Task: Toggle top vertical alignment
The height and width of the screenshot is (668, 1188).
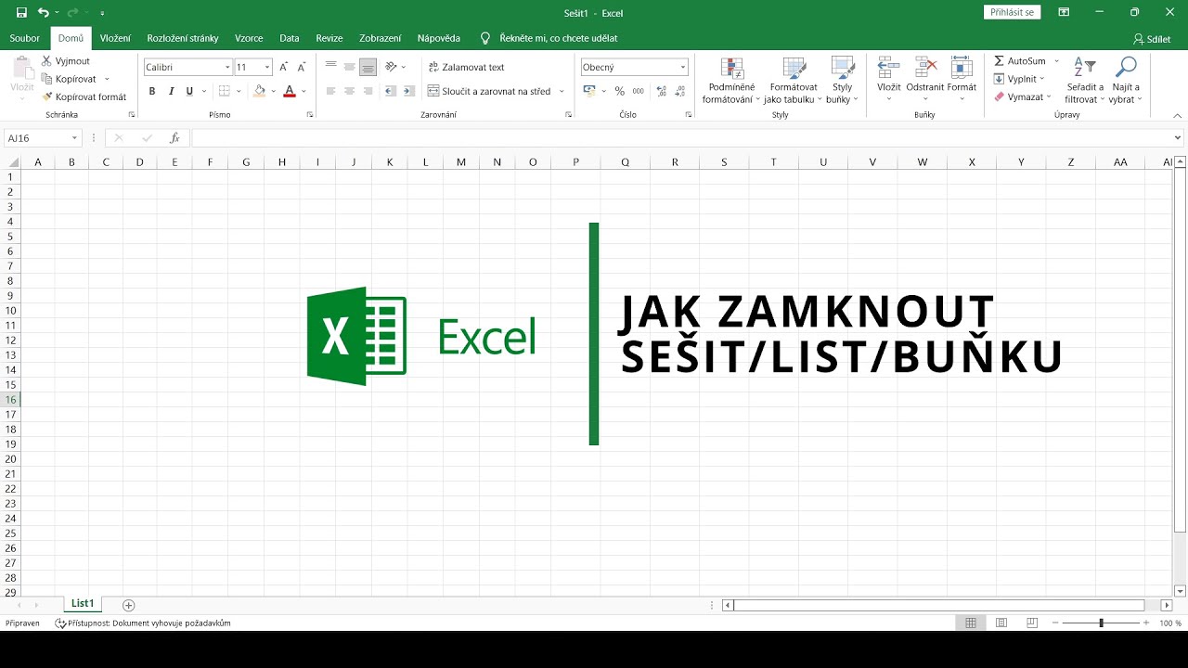Action: click(331, 67)
